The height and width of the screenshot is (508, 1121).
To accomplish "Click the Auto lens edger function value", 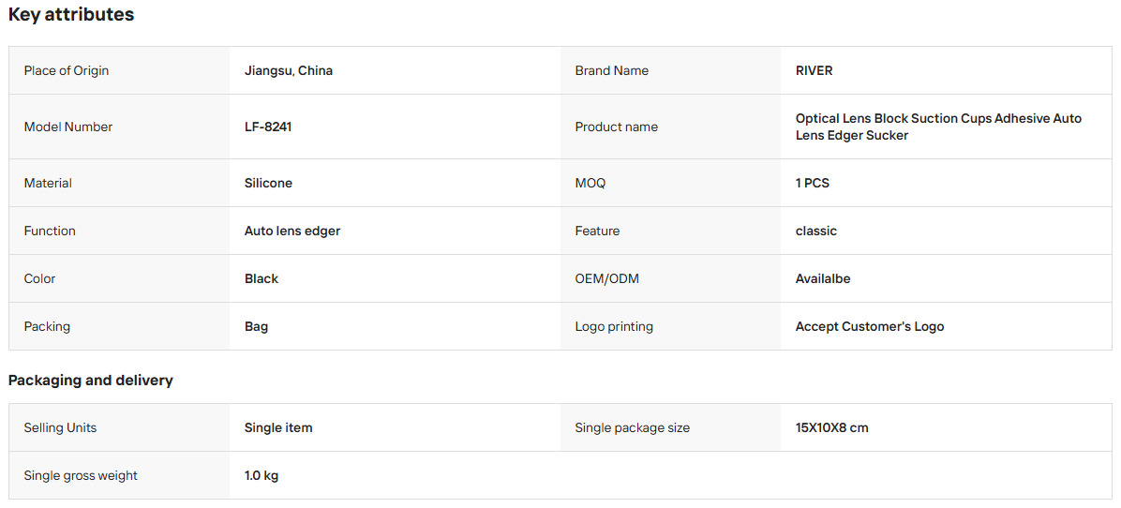I will [292, 231].
